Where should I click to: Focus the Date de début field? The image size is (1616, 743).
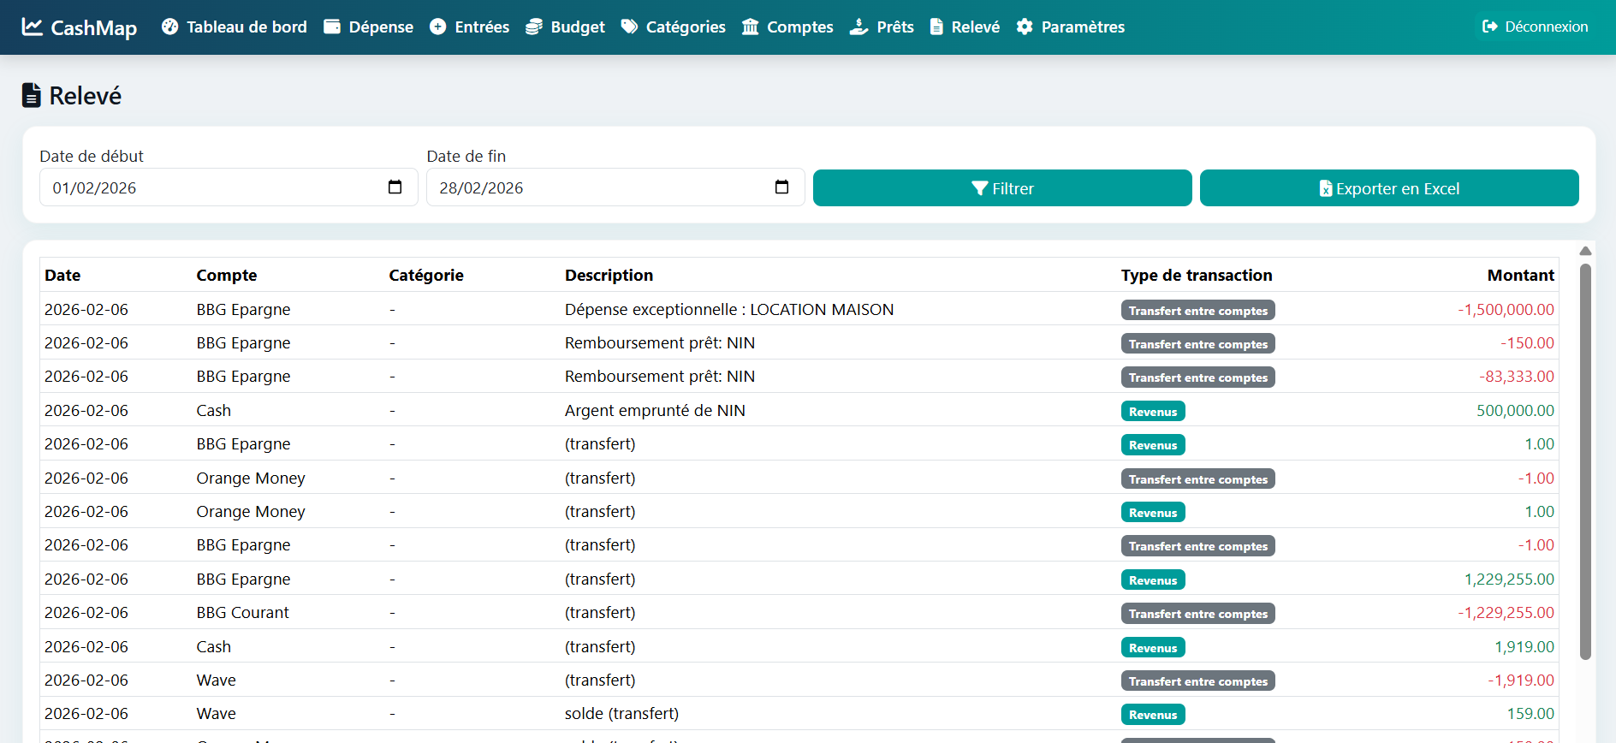tap(214, 187)
